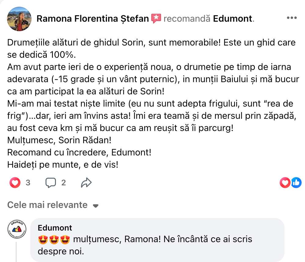Click the heart icon beside count 3
Viewport: 305px width, 262px height.
tap(15, 183)
